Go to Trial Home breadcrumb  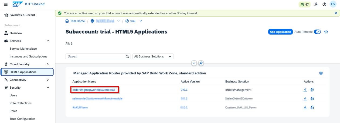(77, 21)
